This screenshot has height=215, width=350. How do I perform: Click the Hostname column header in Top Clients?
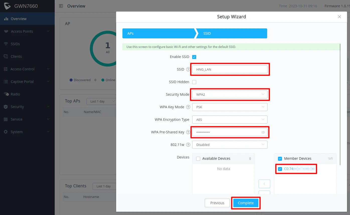[x=91, y=197]
